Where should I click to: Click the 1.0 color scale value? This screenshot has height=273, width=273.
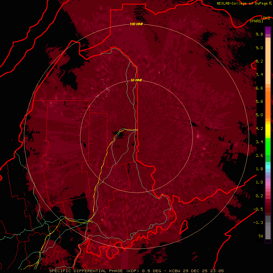pyautogui.click(x=259, y=182)
